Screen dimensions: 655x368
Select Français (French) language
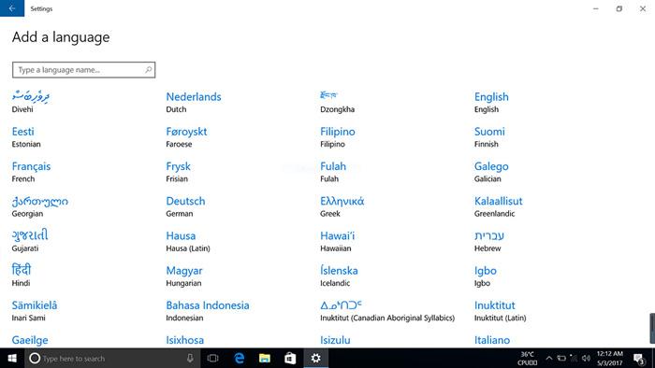click(31, 172)
